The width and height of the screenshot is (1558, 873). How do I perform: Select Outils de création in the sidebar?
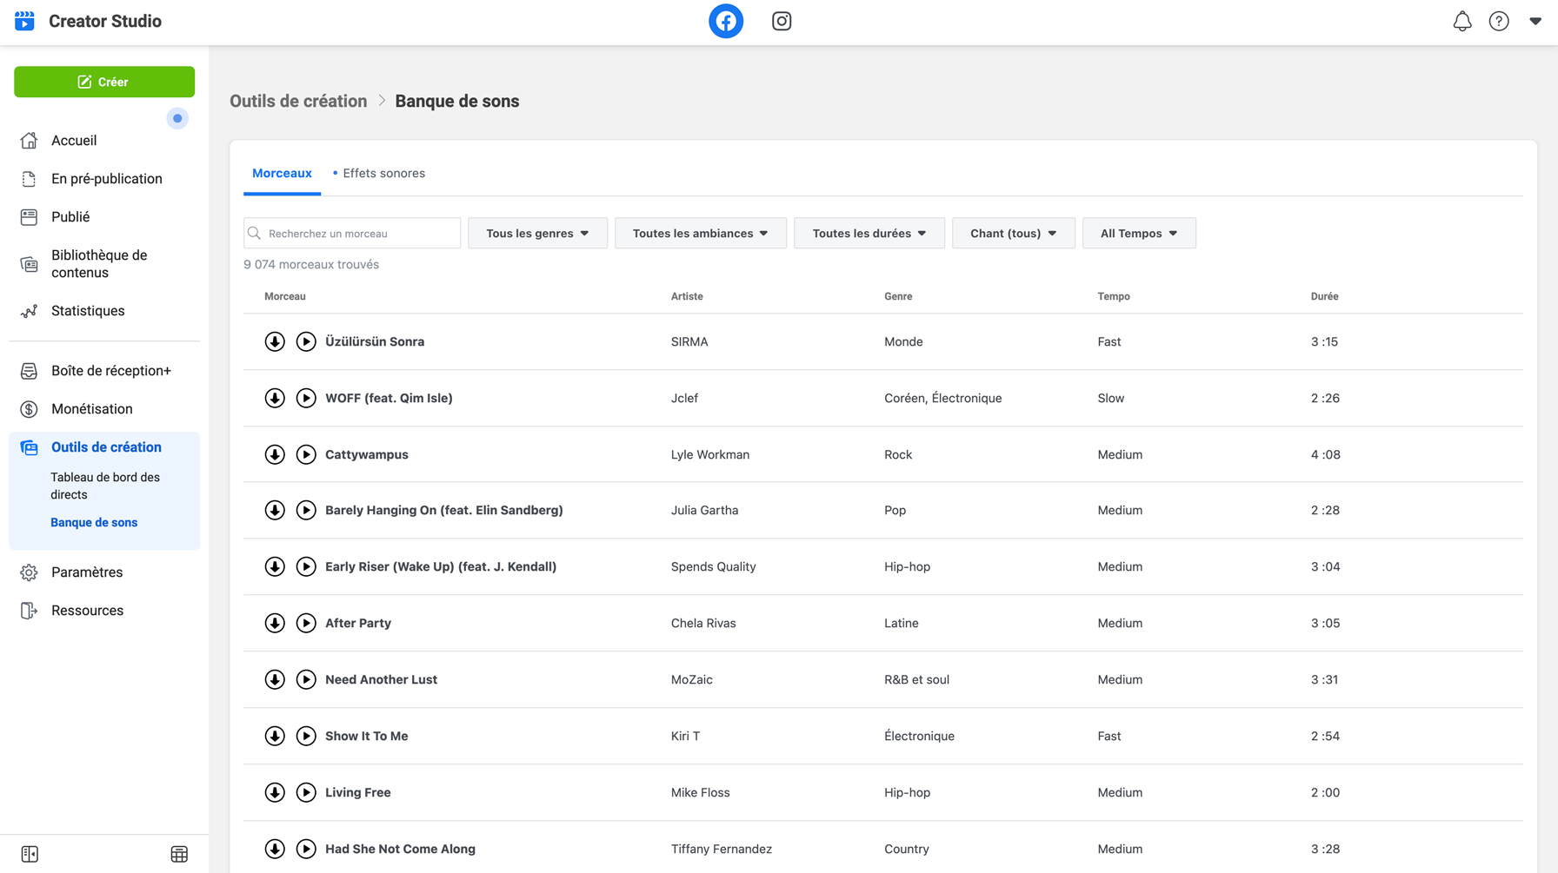coord(104,446)
